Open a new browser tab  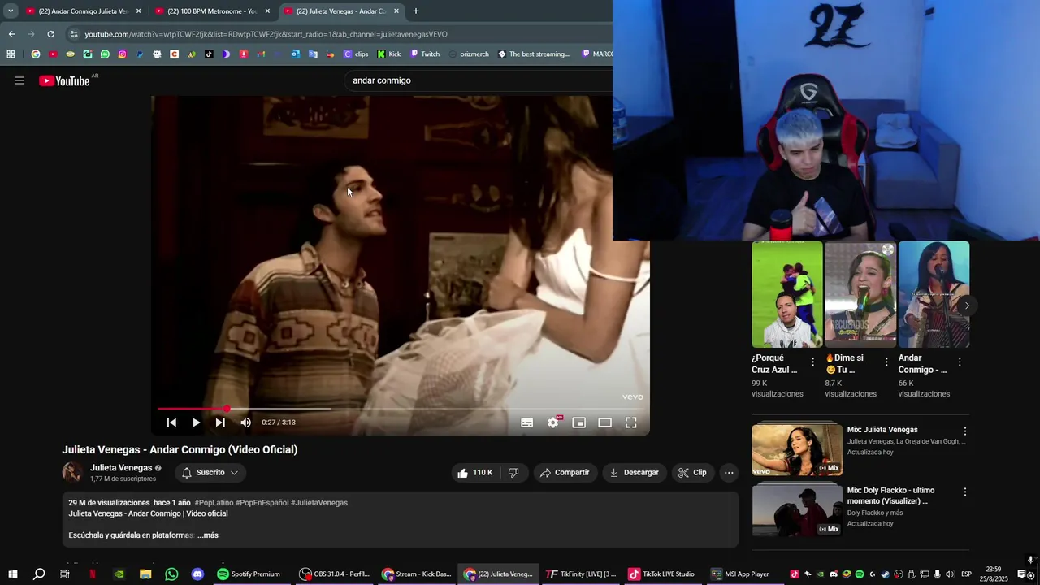[416, 11]
